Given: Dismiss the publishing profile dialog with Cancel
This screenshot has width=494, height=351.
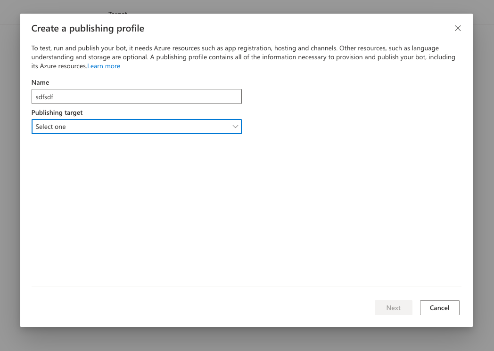Looking at the screenshot, I should point(439,308).
